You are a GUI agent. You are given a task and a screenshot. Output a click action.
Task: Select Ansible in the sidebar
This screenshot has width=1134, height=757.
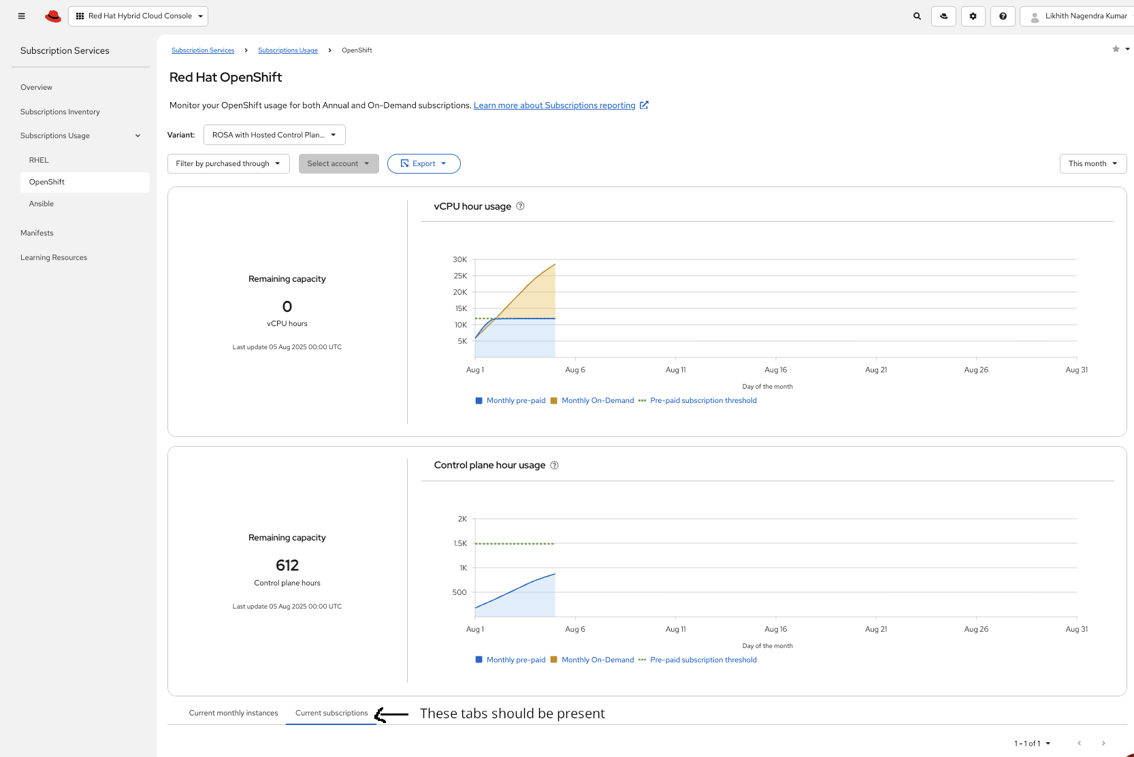pyautogui.click(x=42, y=204)
